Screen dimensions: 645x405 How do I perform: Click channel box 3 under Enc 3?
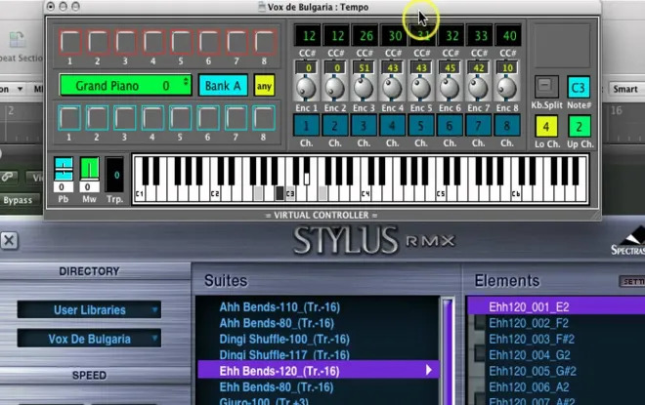[364, 126]
